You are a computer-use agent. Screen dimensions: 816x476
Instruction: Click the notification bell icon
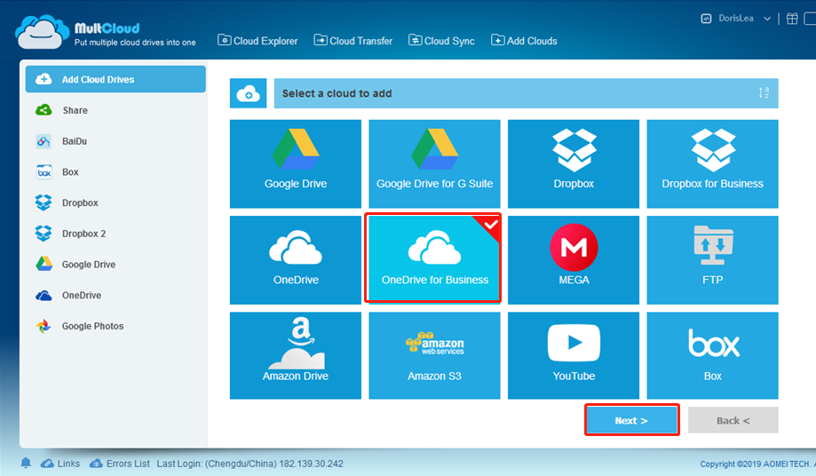pos(26,463)
